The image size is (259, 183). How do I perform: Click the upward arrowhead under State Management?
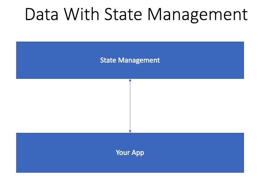pyautogui.click(x=130, y=80)
